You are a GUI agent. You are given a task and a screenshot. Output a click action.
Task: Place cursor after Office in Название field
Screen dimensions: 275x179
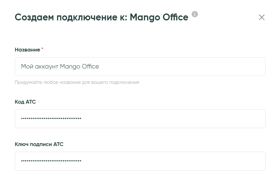99,67
